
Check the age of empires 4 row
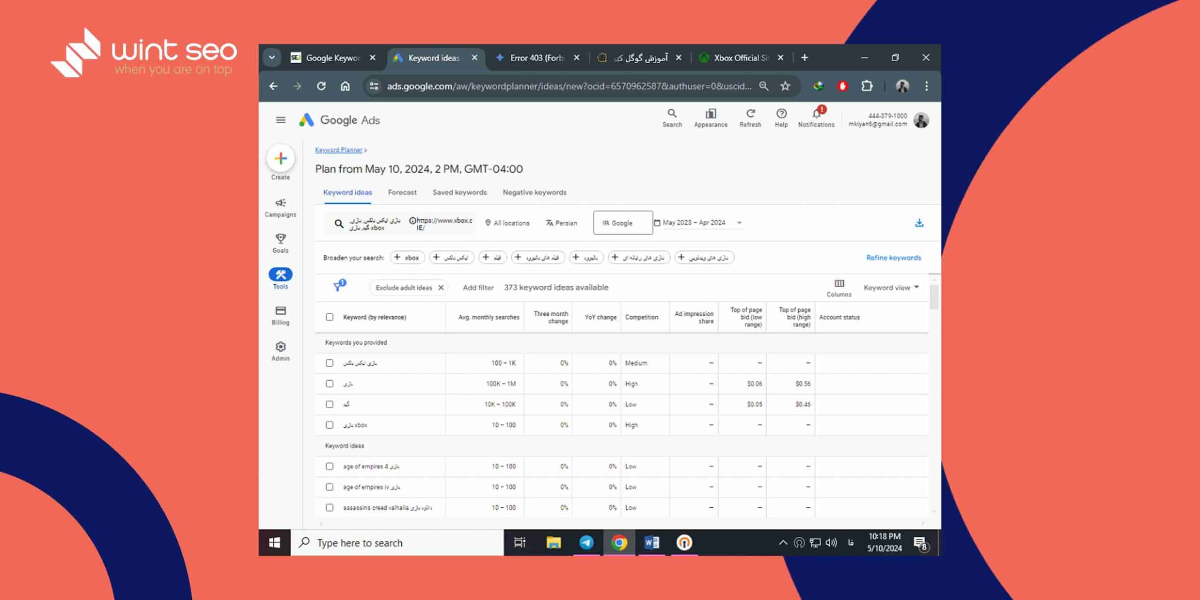coord(330,467)
